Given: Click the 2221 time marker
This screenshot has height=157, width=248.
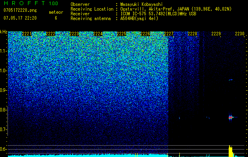Looking at the screenshot, I should [x=27, y=34].
